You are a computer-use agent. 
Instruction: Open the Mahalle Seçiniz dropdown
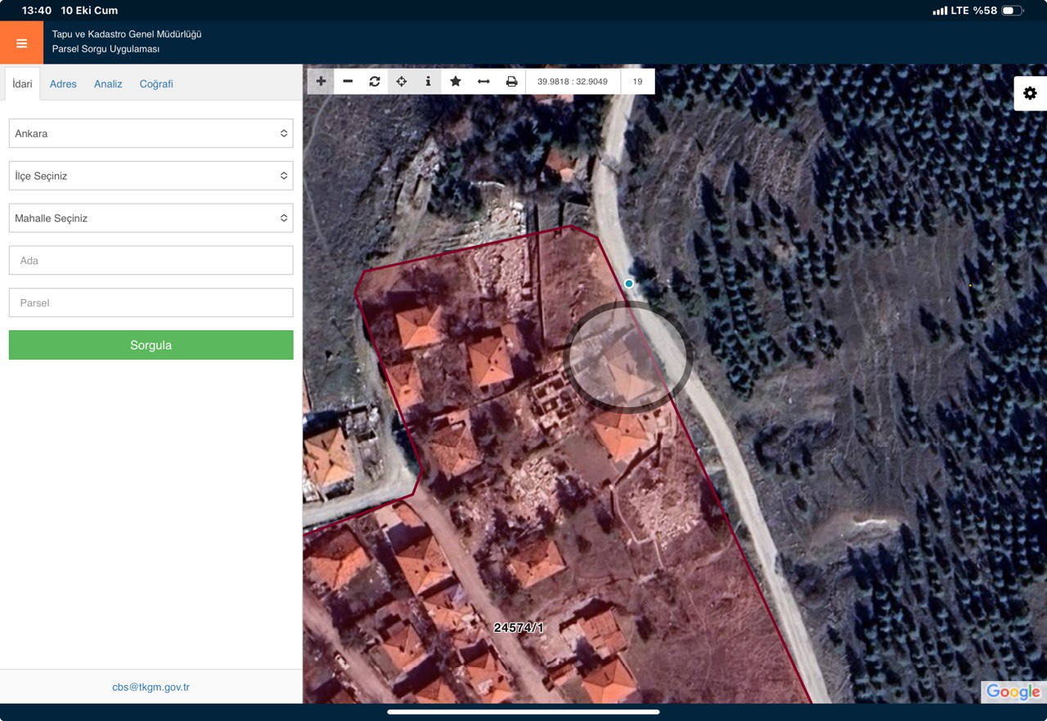pos(151,218)
